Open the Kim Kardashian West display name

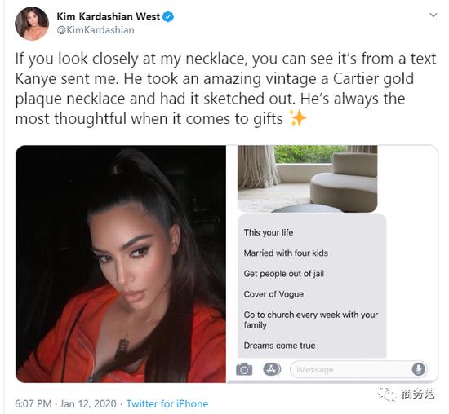[x=109, y=16]
